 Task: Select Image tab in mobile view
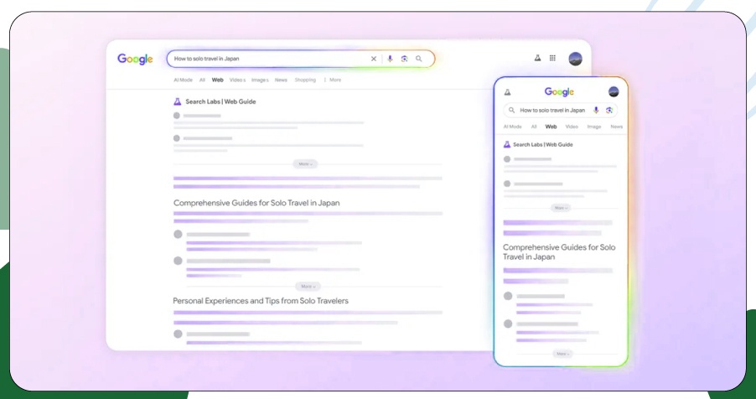pos(594,127)
